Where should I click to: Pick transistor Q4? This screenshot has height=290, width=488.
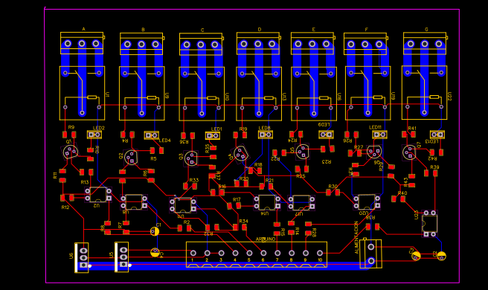pos(241,153)
